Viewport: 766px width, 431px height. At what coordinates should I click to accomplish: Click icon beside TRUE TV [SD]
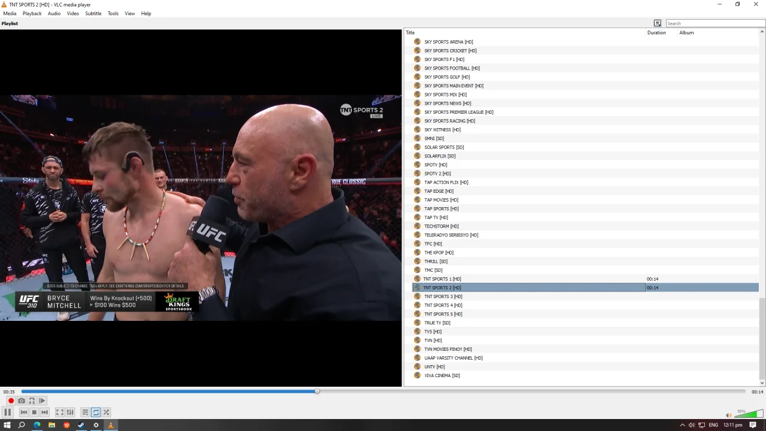coord(418,323)
